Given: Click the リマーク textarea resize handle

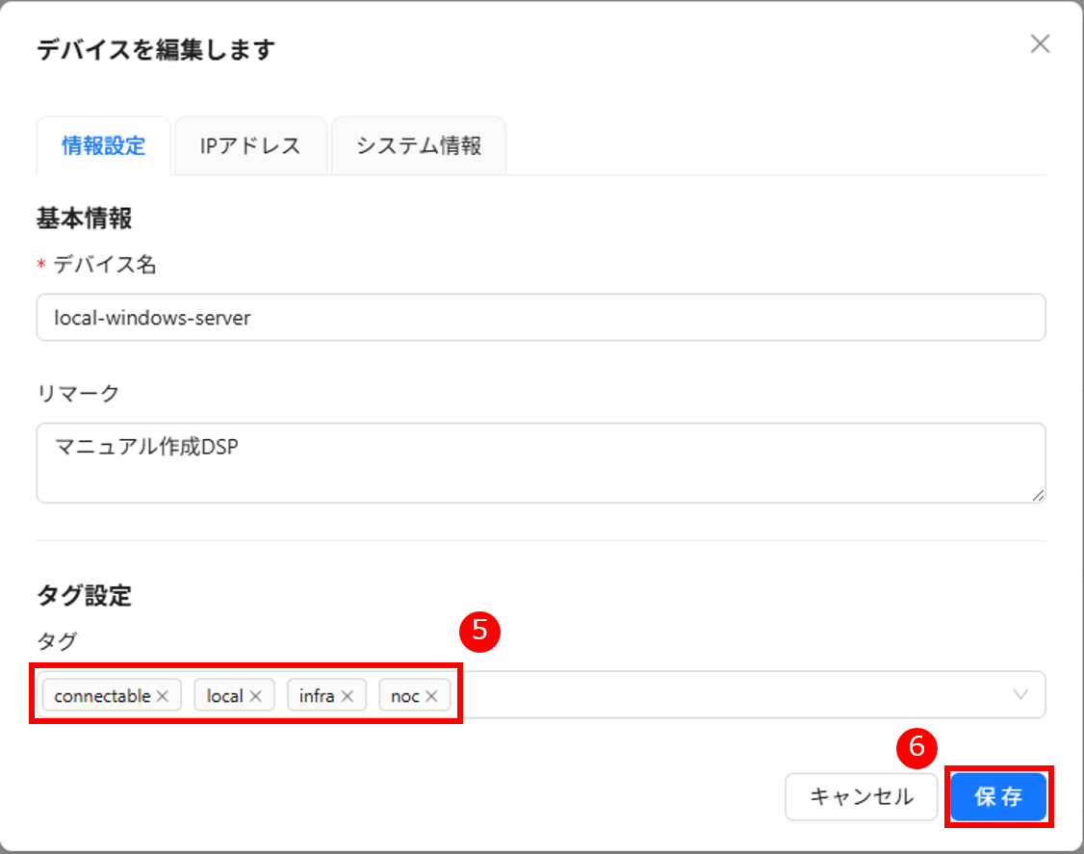Looking at the screenshot, I should 1037,494.
